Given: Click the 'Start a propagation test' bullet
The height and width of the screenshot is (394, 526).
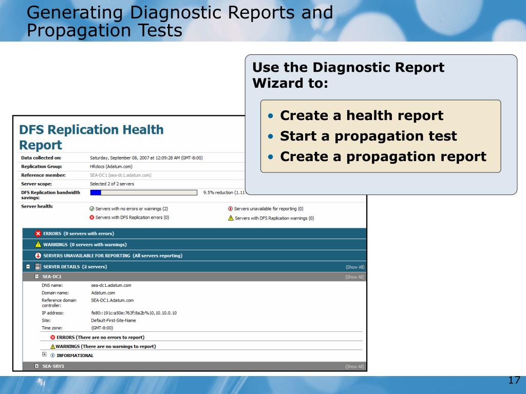Looking at the screenshot, I should tap(368, 136).
